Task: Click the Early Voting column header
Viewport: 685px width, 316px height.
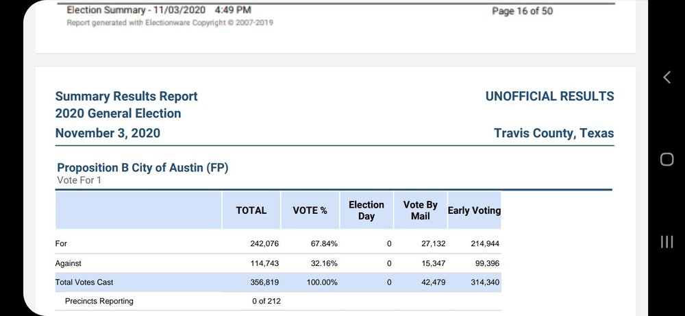Action: [x=474, y=210]
